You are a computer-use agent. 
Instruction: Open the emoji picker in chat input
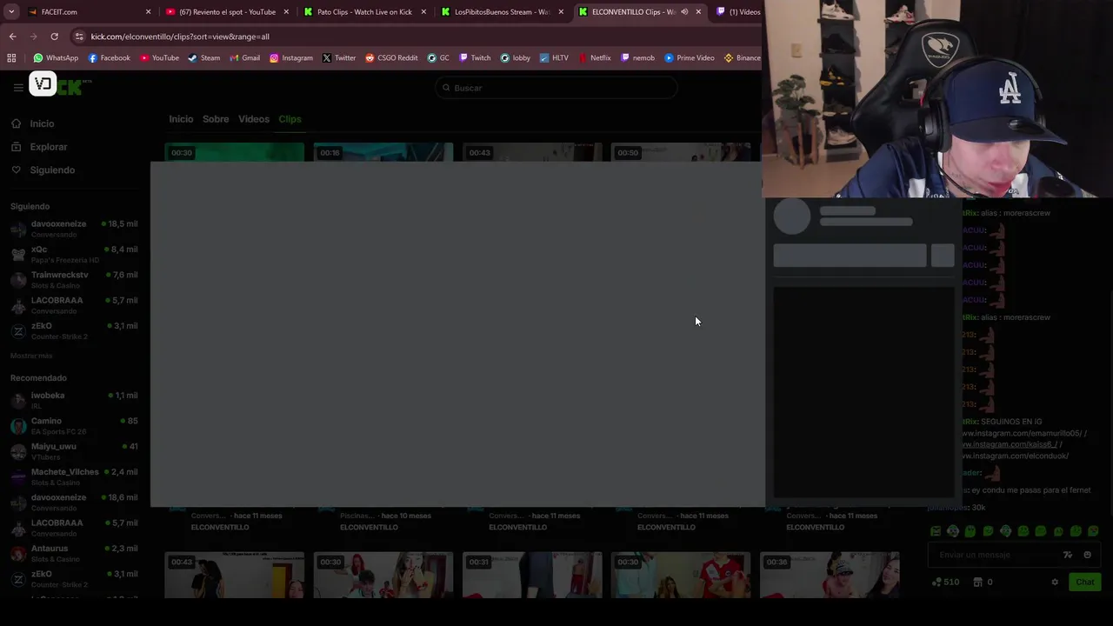click(1088, 555)
